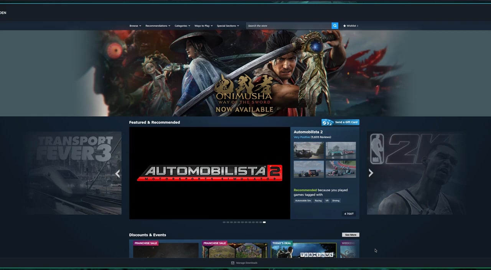The width and height of the screenshot is (491, 270).
Task: Expand the Special Sections dropdown
Action: coord(228,26)
